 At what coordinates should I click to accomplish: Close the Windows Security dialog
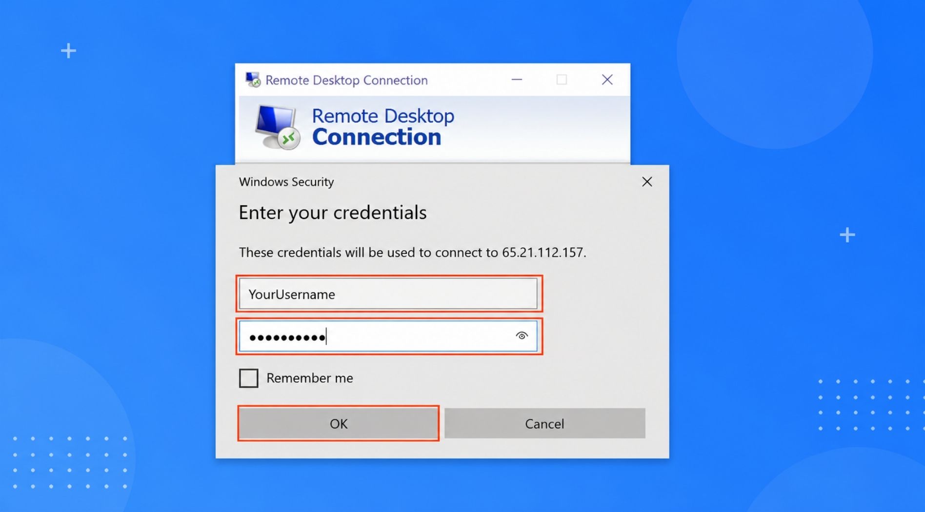point(647,182)
